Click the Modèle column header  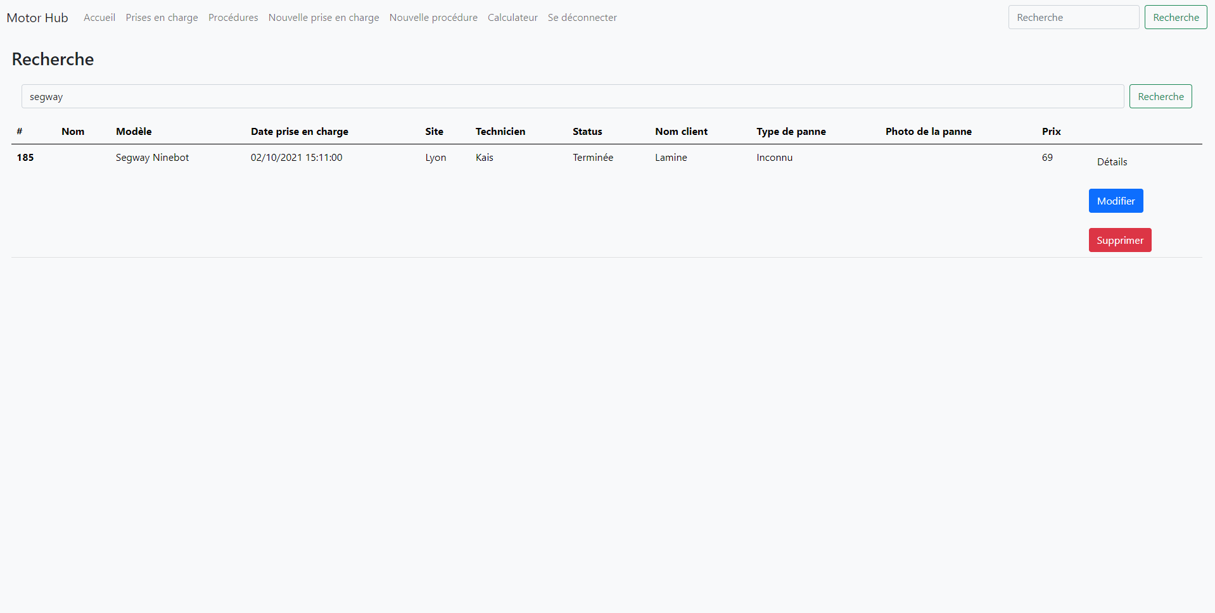click(x=134, y=132)
